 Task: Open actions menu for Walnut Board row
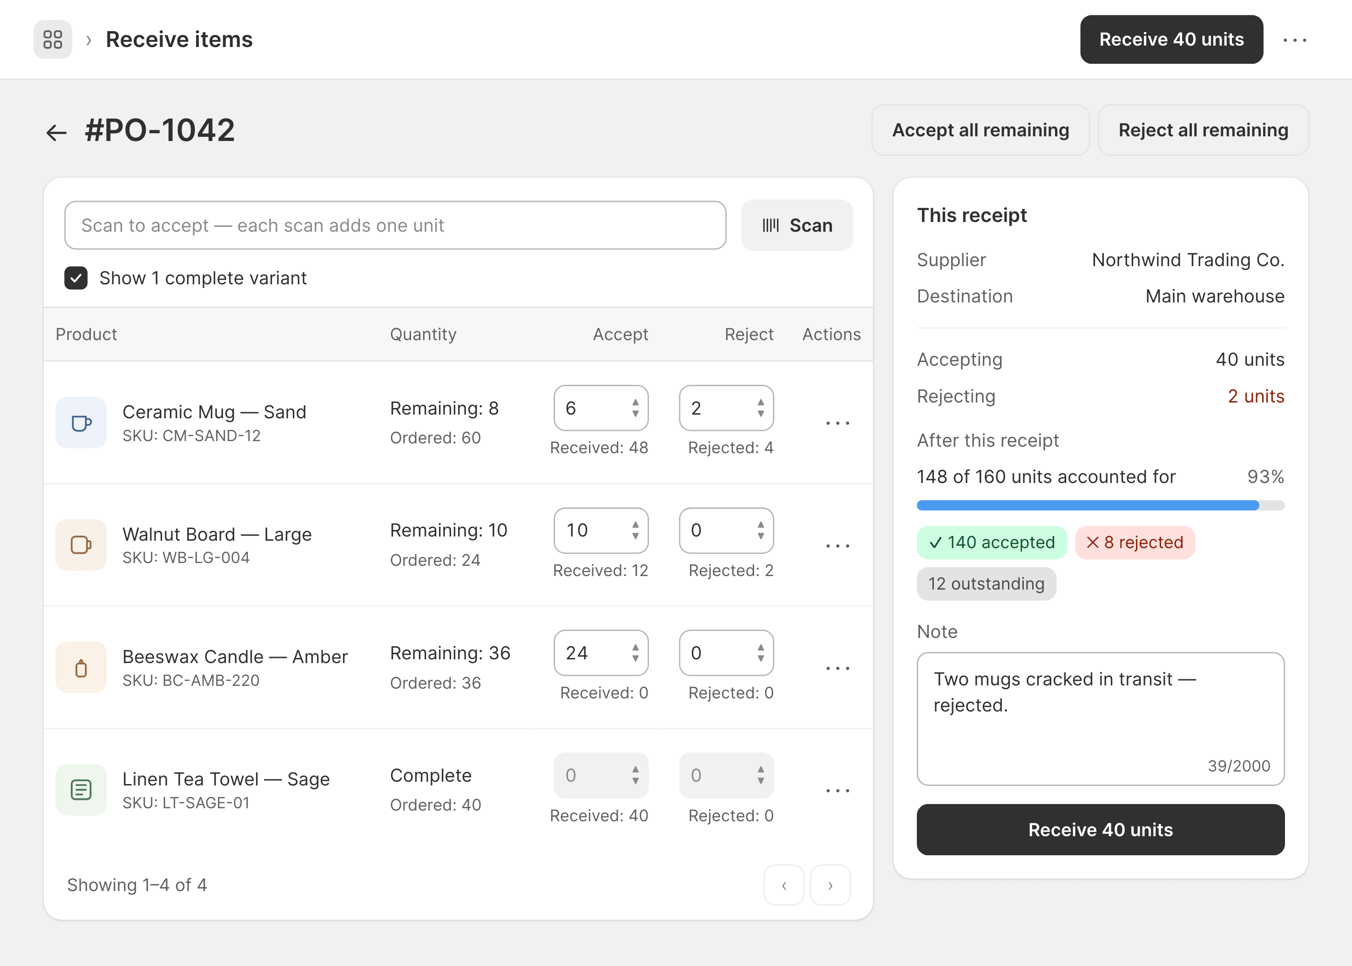click(837, 545)
